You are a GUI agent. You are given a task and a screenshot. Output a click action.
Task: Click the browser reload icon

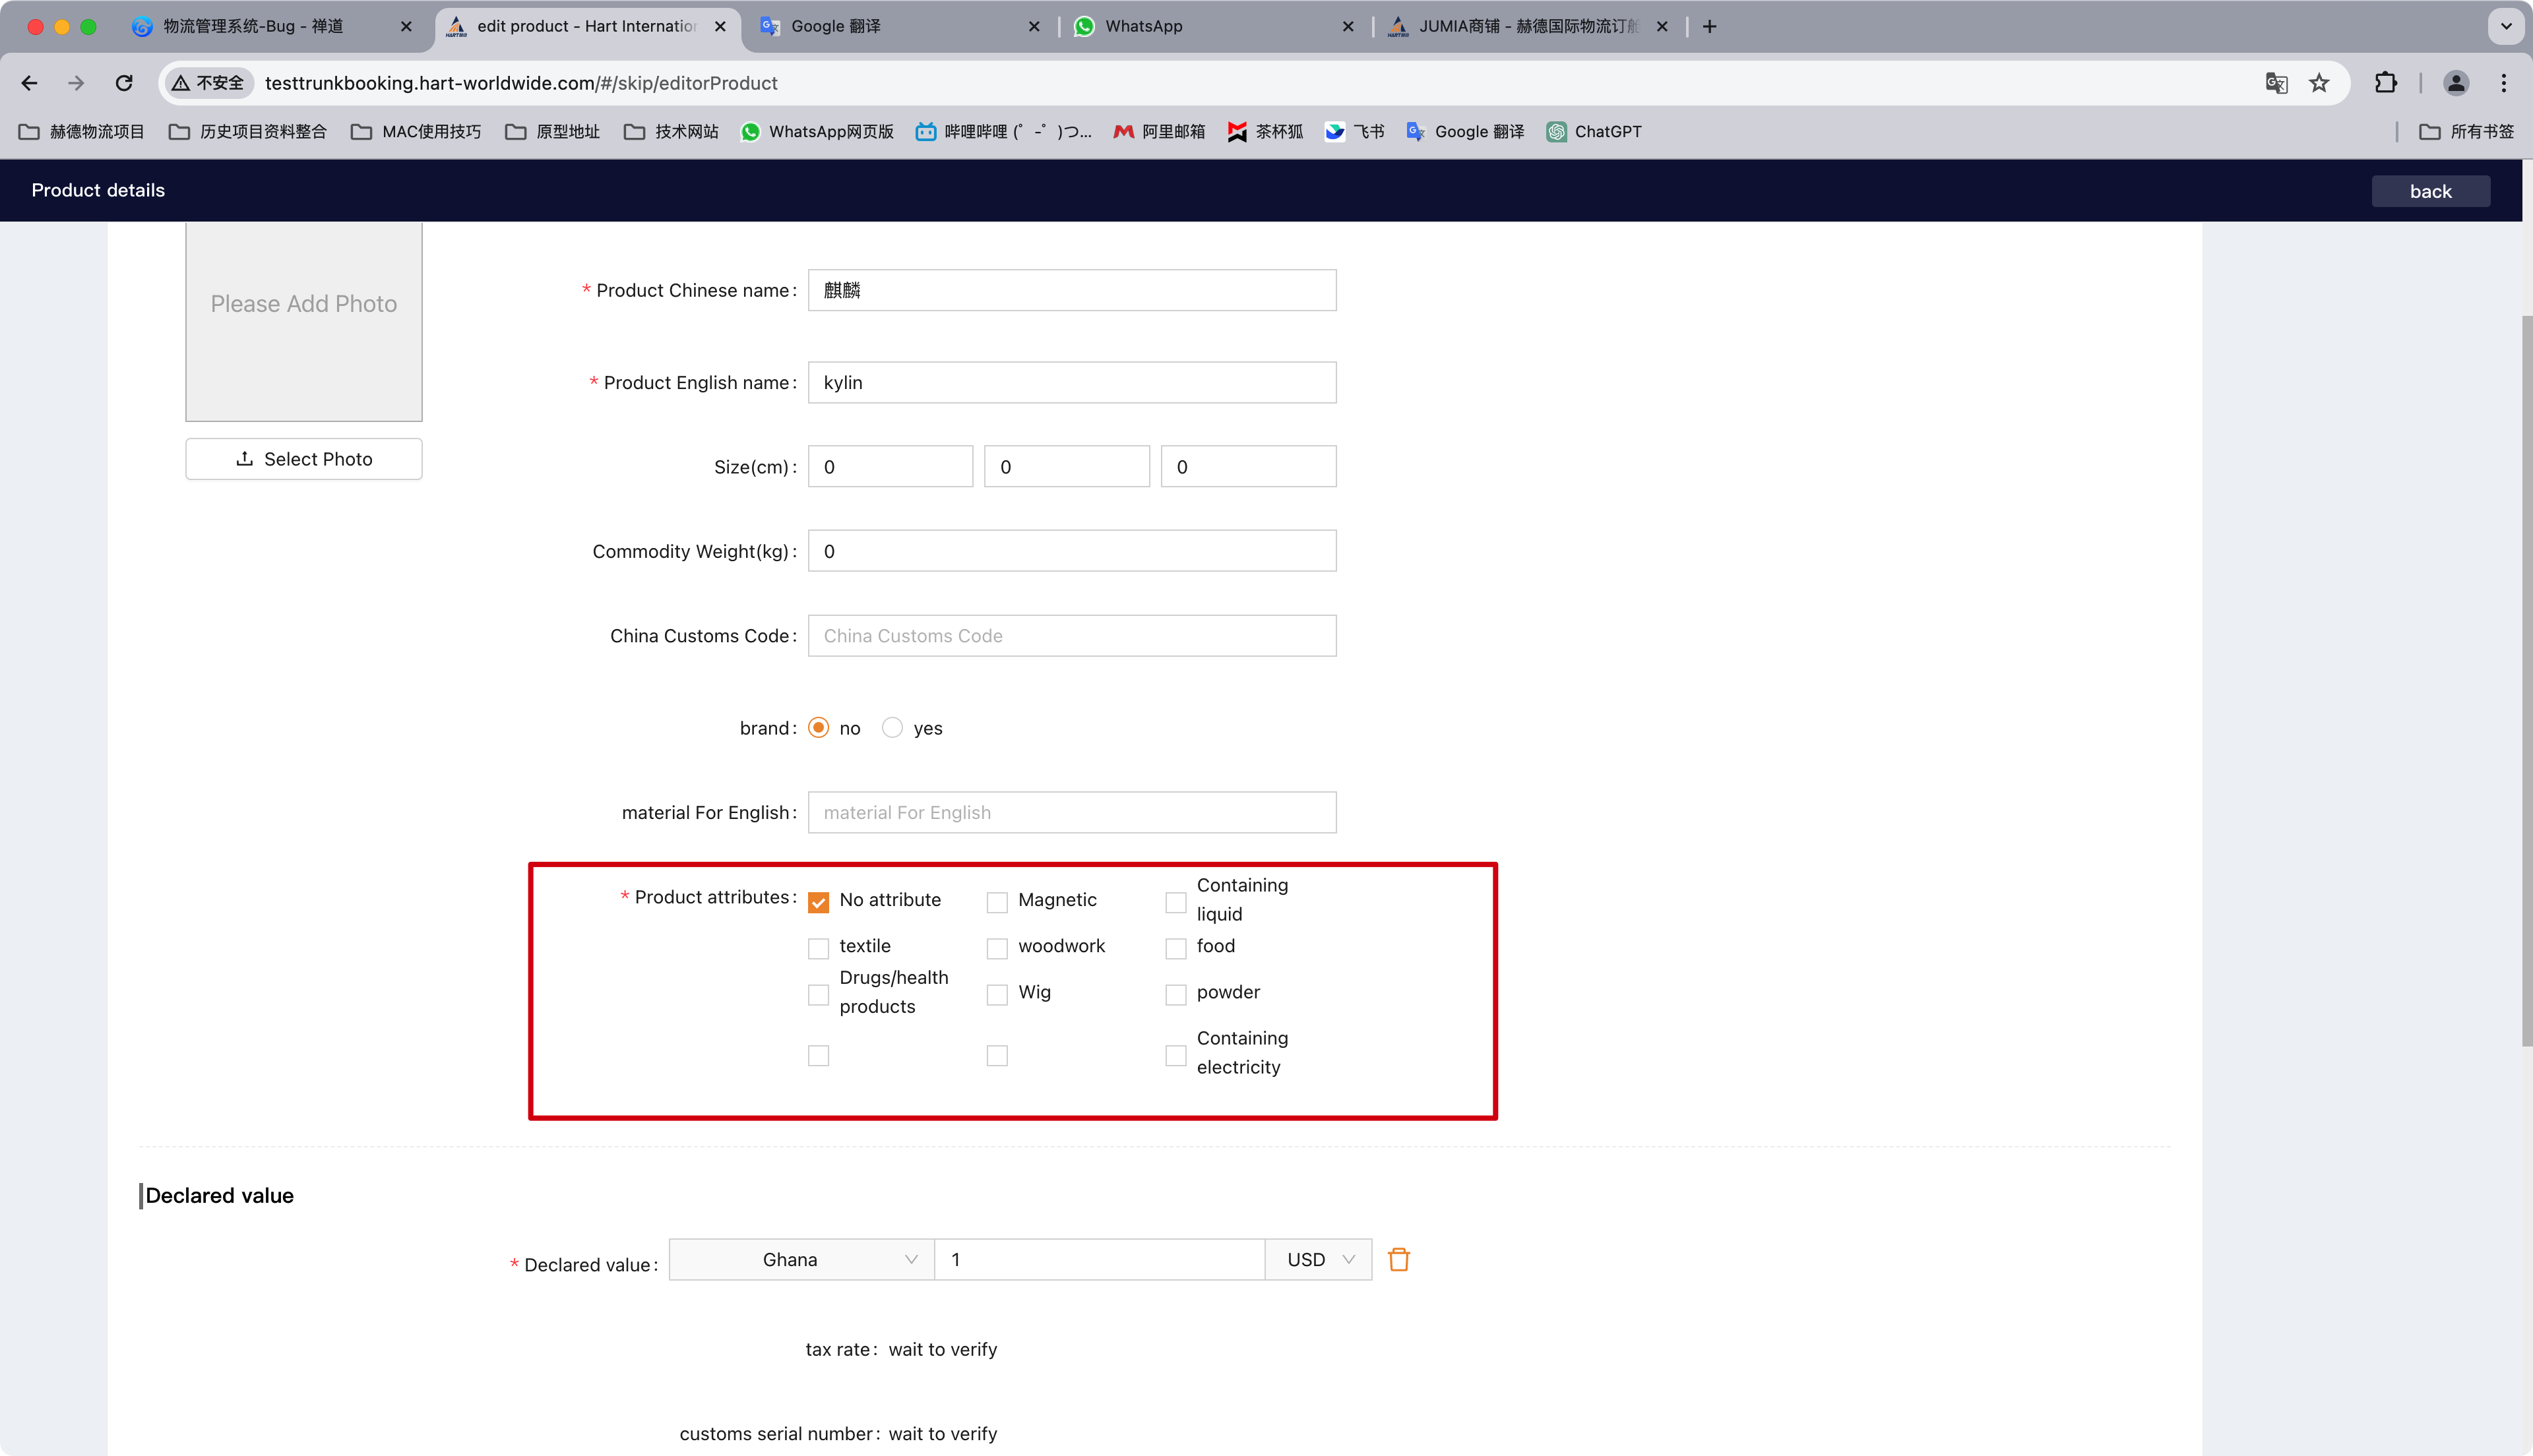pos(124,83)
